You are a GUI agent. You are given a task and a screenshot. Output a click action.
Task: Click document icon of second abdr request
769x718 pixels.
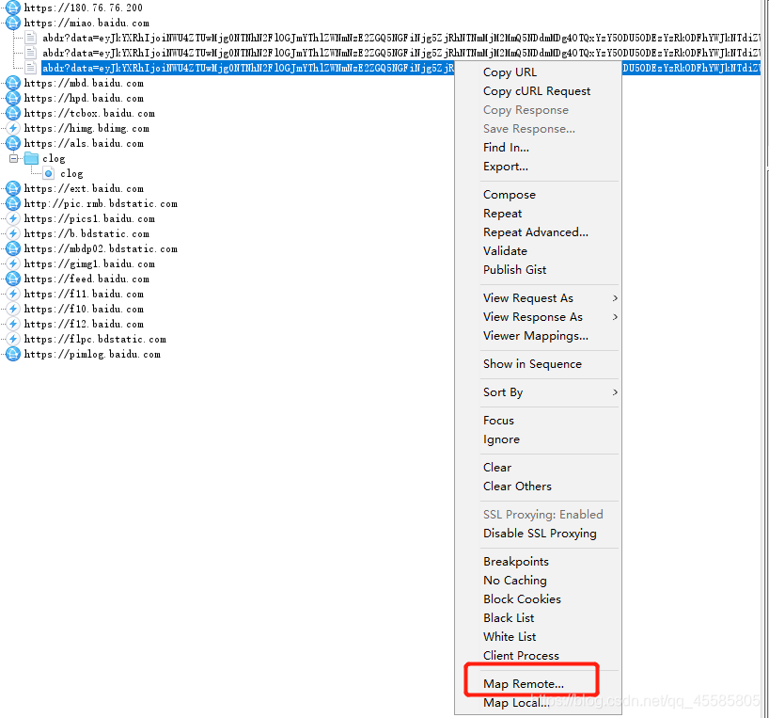(30, 53)
